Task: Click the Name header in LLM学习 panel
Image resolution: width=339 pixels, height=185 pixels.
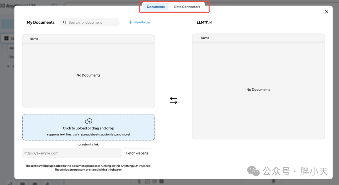Action: click(x=205, y=38)
